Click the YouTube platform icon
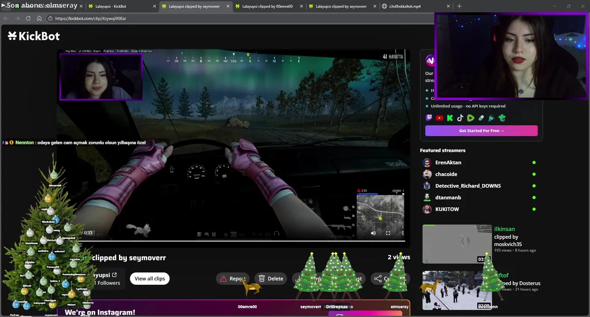 439,118
